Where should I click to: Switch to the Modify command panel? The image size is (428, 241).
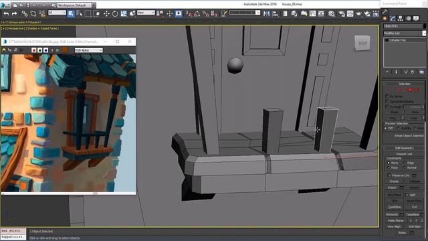pyautogui.click(x=393, y=18)
